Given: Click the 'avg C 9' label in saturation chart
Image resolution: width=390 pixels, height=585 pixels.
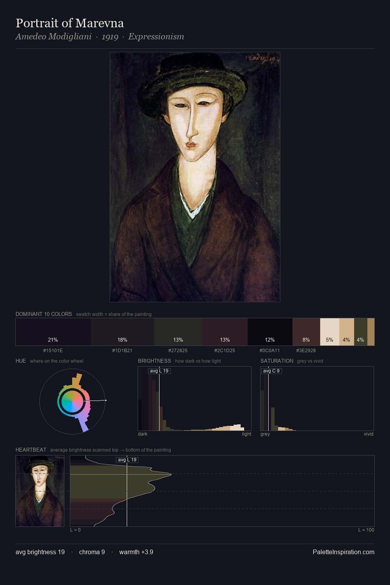Looking at the screenshot, I should tap(271, 371).
